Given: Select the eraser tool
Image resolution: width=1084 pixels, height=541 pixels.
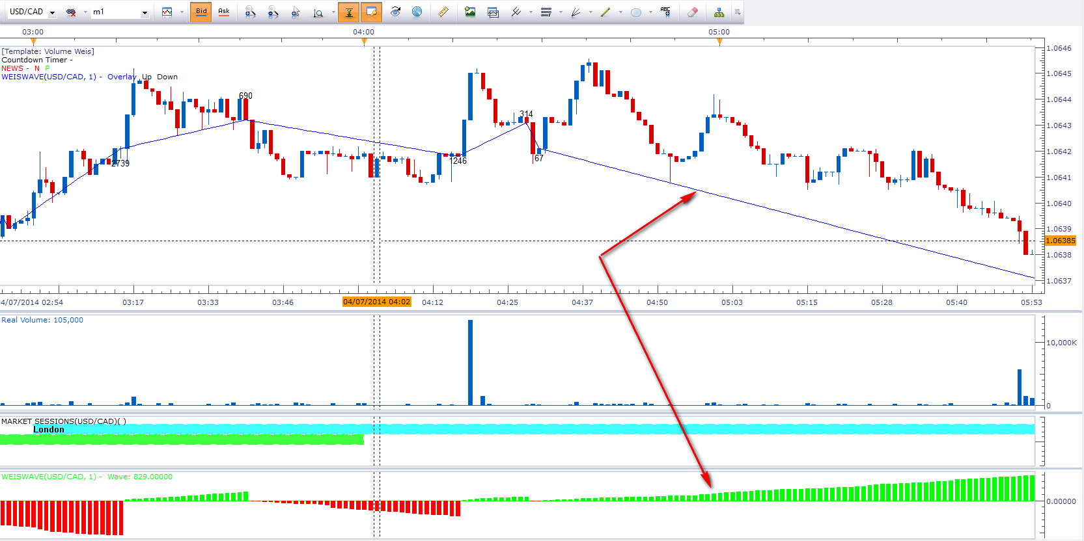Looking at the screenshot, I should point(693,12).
